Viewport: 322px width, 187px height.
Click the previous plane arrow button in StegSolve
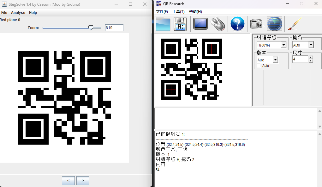pos(68,180)
